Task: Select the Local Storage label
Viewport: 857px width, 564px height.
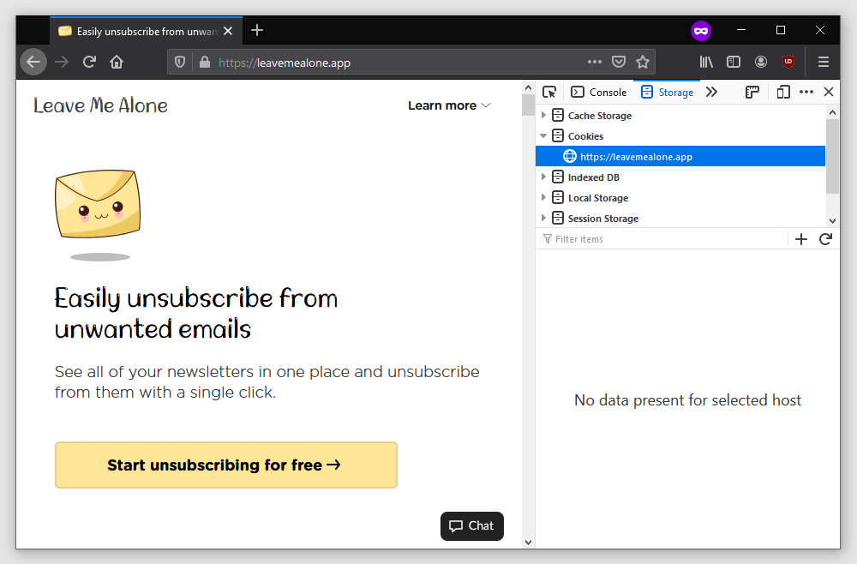Action: (598, 198)
